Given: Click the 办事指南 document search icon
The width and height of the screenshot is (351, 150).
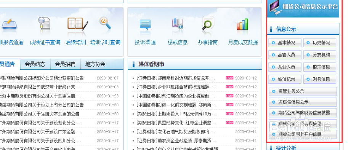Looking at the screenshot, I should (x=208, y=23).
